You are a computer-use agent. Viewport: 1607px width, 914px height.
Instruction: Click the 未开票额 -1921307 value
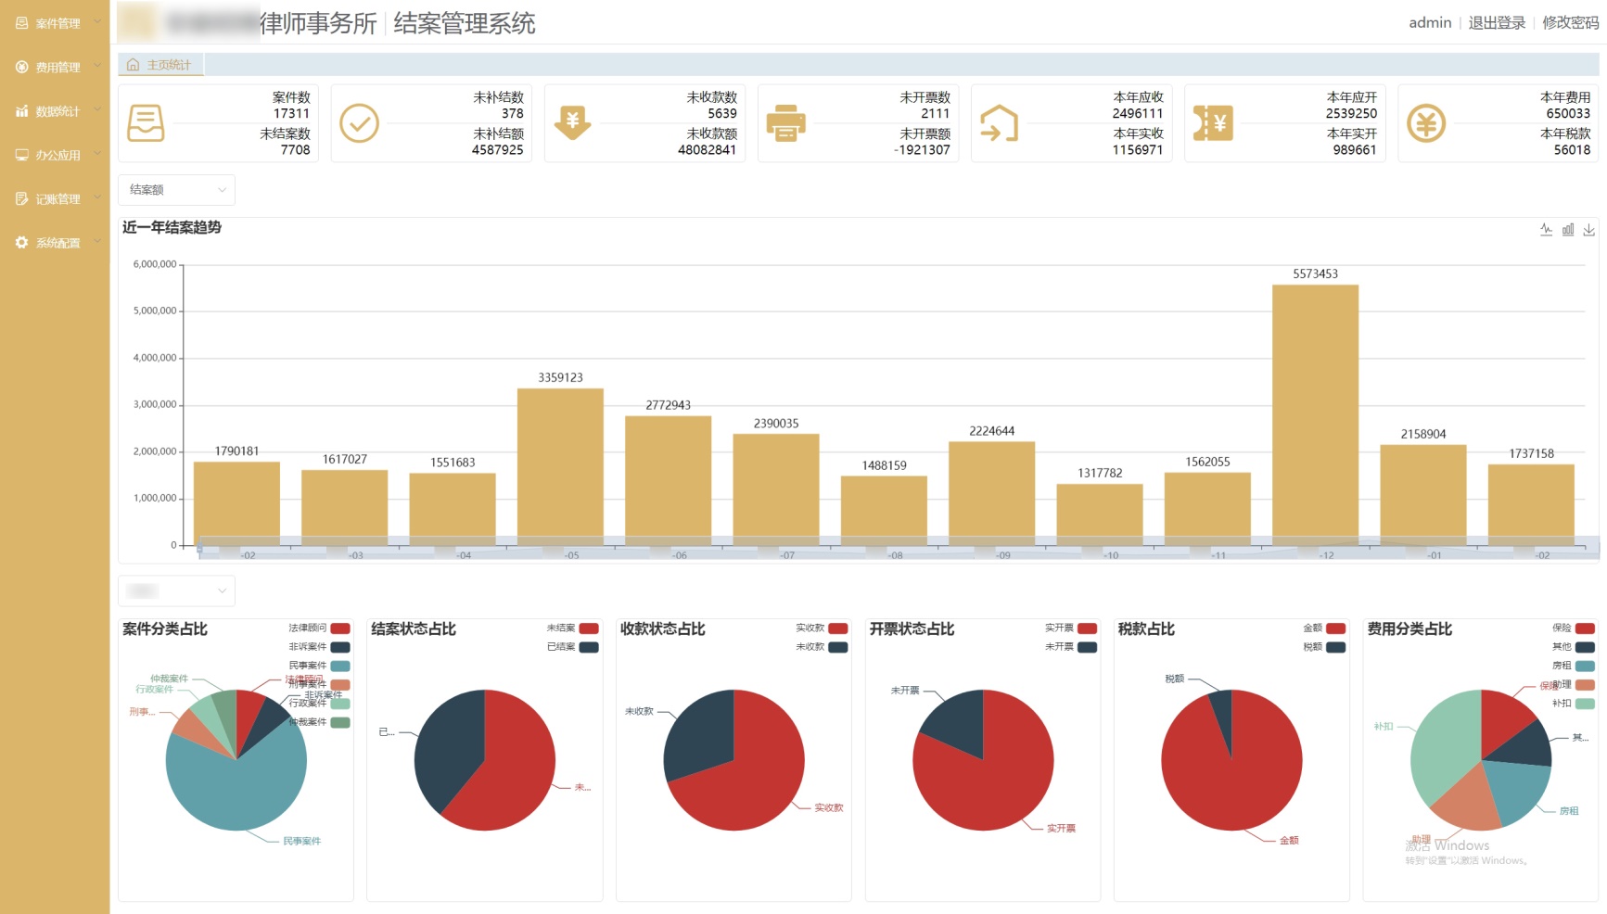[x=922, y=150]
